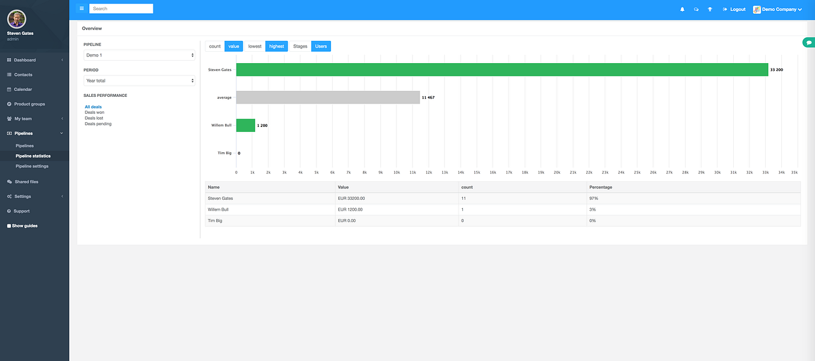Sort chart by lowest
Image resolution: width=815 pixels, height=361 pixels.
[x=255, y=46]
